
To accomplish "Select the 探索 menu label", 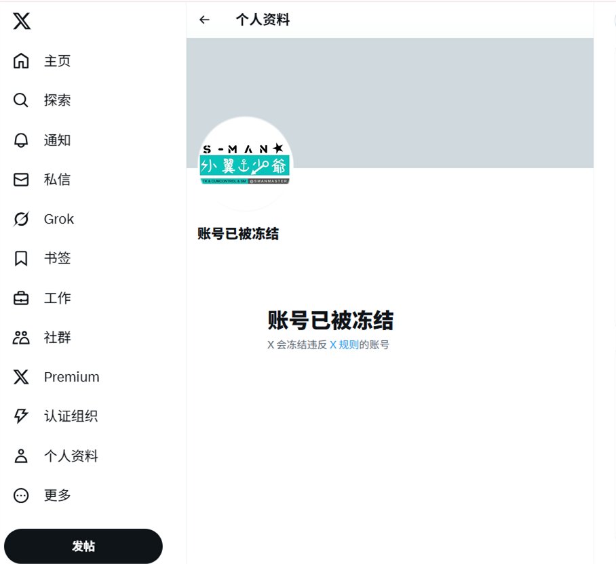I will 58,100.
